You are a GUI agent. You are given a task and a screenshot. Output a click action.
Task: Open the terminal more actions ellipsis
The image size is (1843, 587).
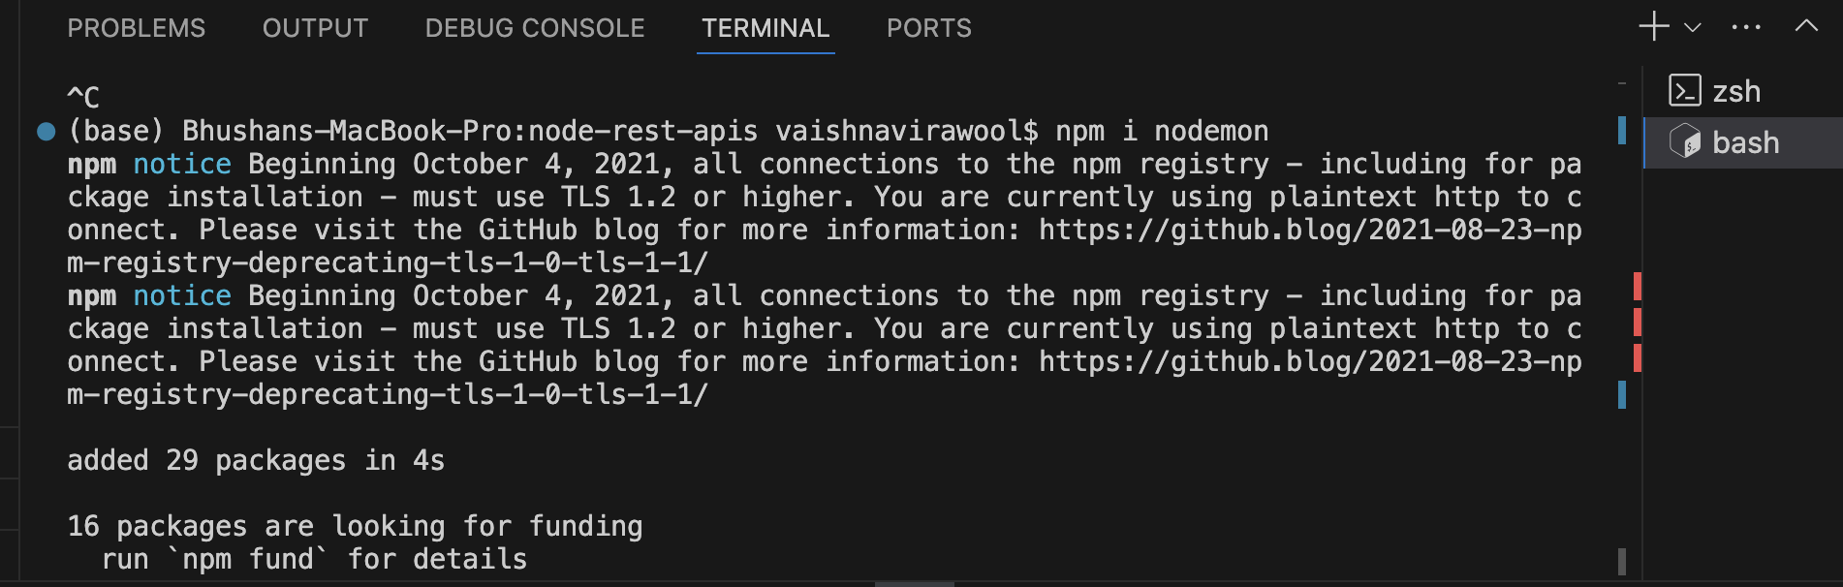1746,27
